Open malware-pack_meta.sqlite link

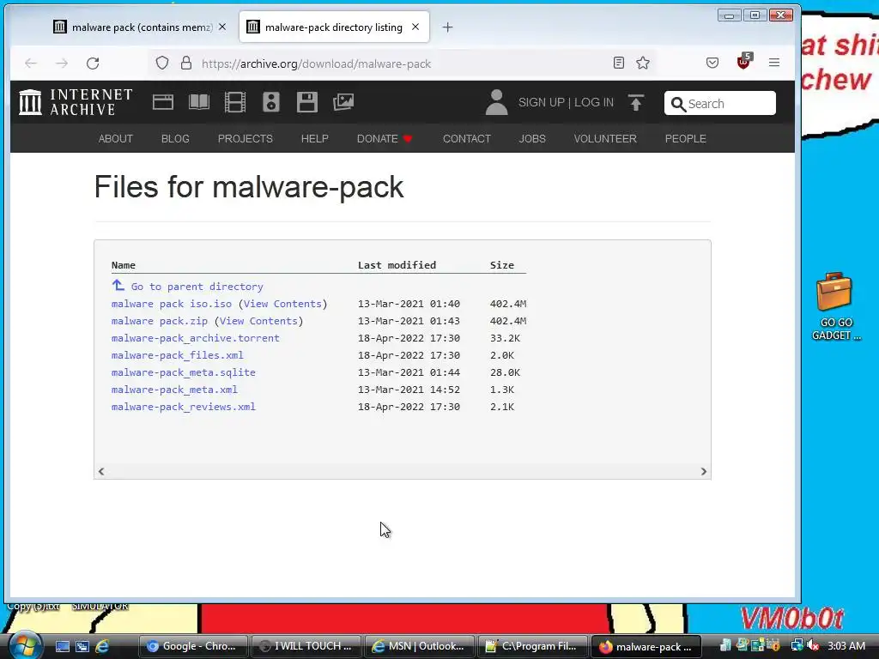pyautogui.click(x=184, y=372)
